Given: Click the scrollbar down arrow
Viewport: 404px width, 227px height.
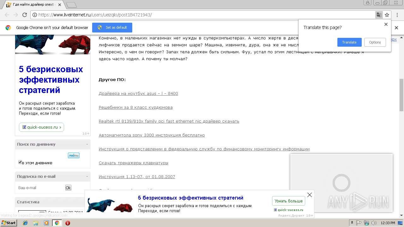Looking at the screenshot, I should (401, 216).
